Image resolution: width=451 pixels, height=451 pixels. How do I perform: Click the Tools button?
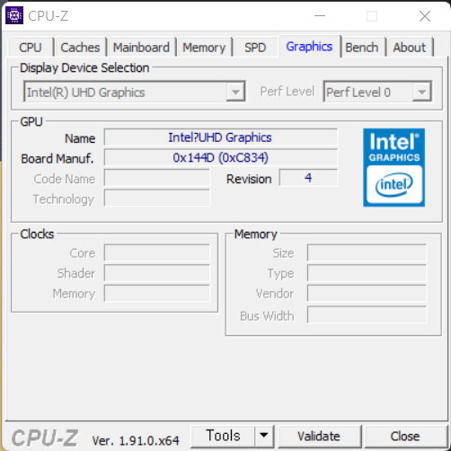click(223, 436)
